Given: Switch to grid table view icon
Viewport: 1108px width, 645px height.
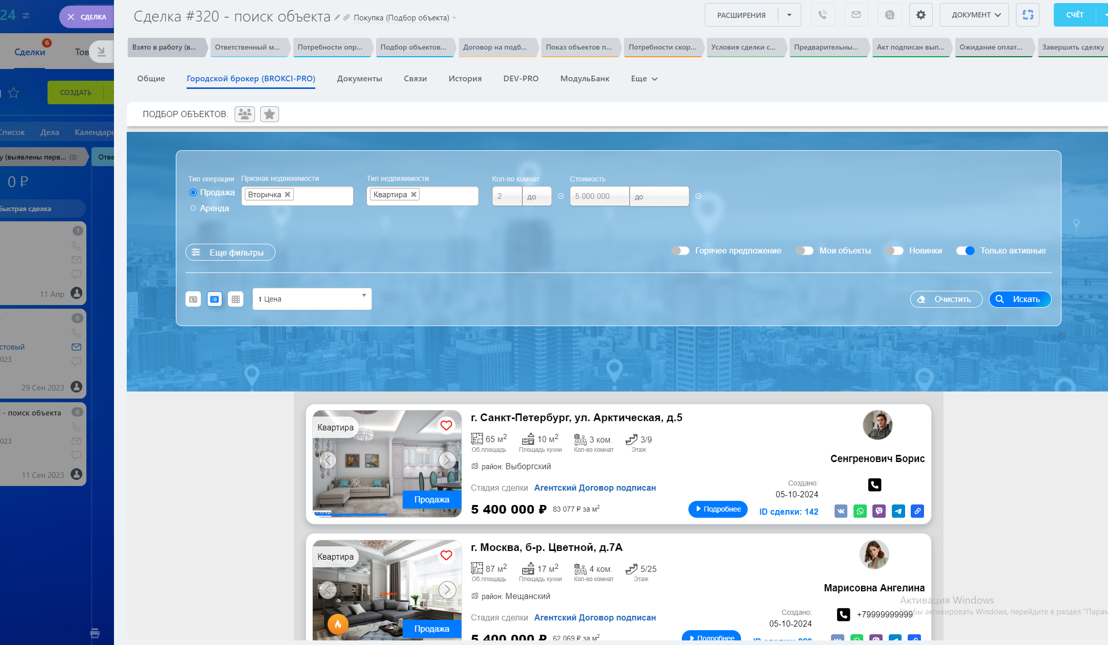Looking at the screenshot, I should [236, 300].
